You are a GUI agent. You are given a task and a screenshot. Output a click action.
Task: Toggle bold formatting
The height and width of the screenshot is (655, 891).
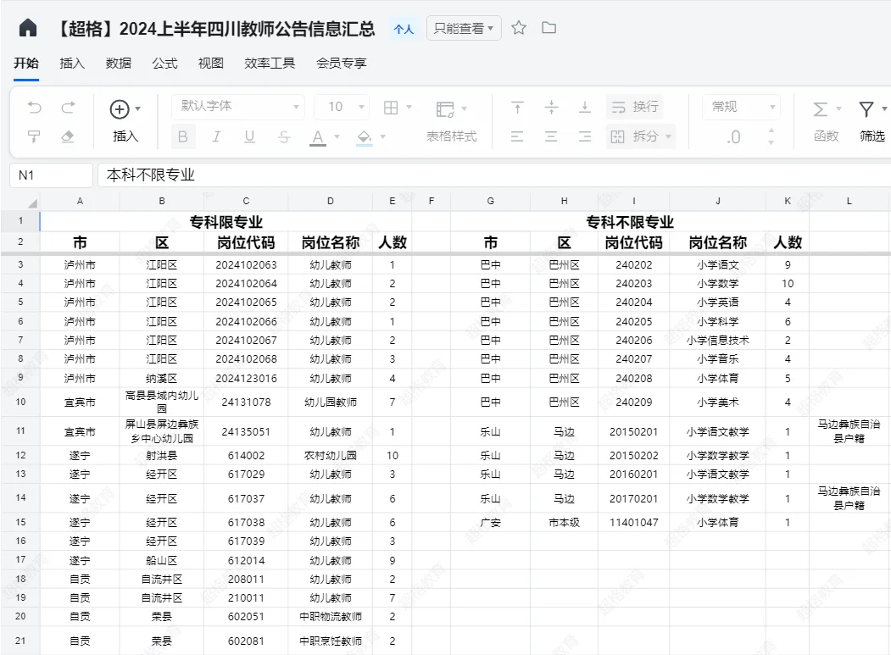tap(181, 136)
